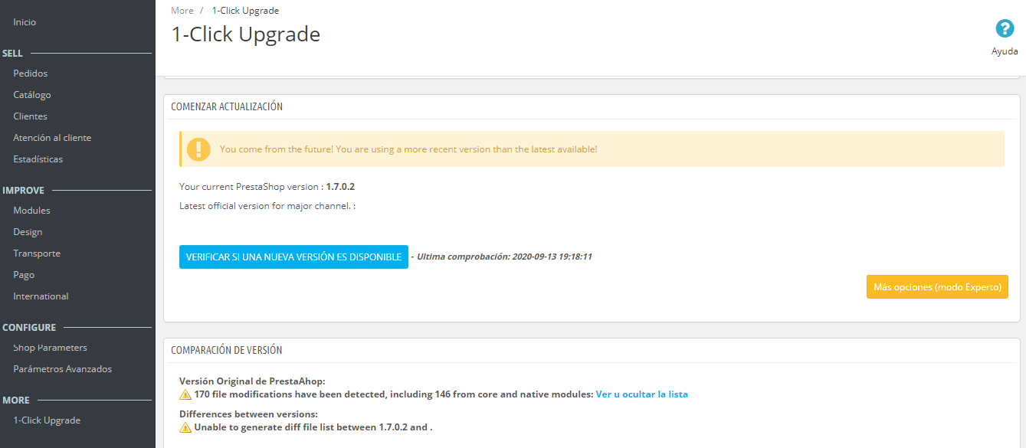Viewport: 1026px width, 448px height.
Task: Click the yellow exclamation warning icon
Action: (198, 149)
